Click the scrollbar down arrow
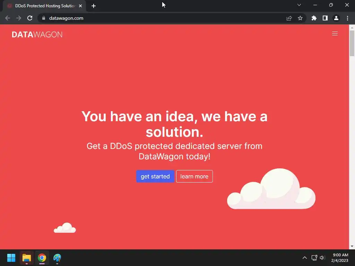 point(352,246)
